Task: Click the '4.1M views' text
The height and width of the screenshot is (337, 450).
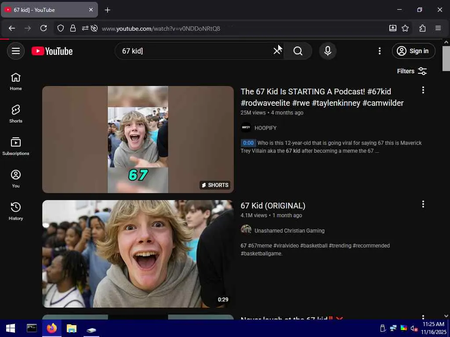Action: 254,215
